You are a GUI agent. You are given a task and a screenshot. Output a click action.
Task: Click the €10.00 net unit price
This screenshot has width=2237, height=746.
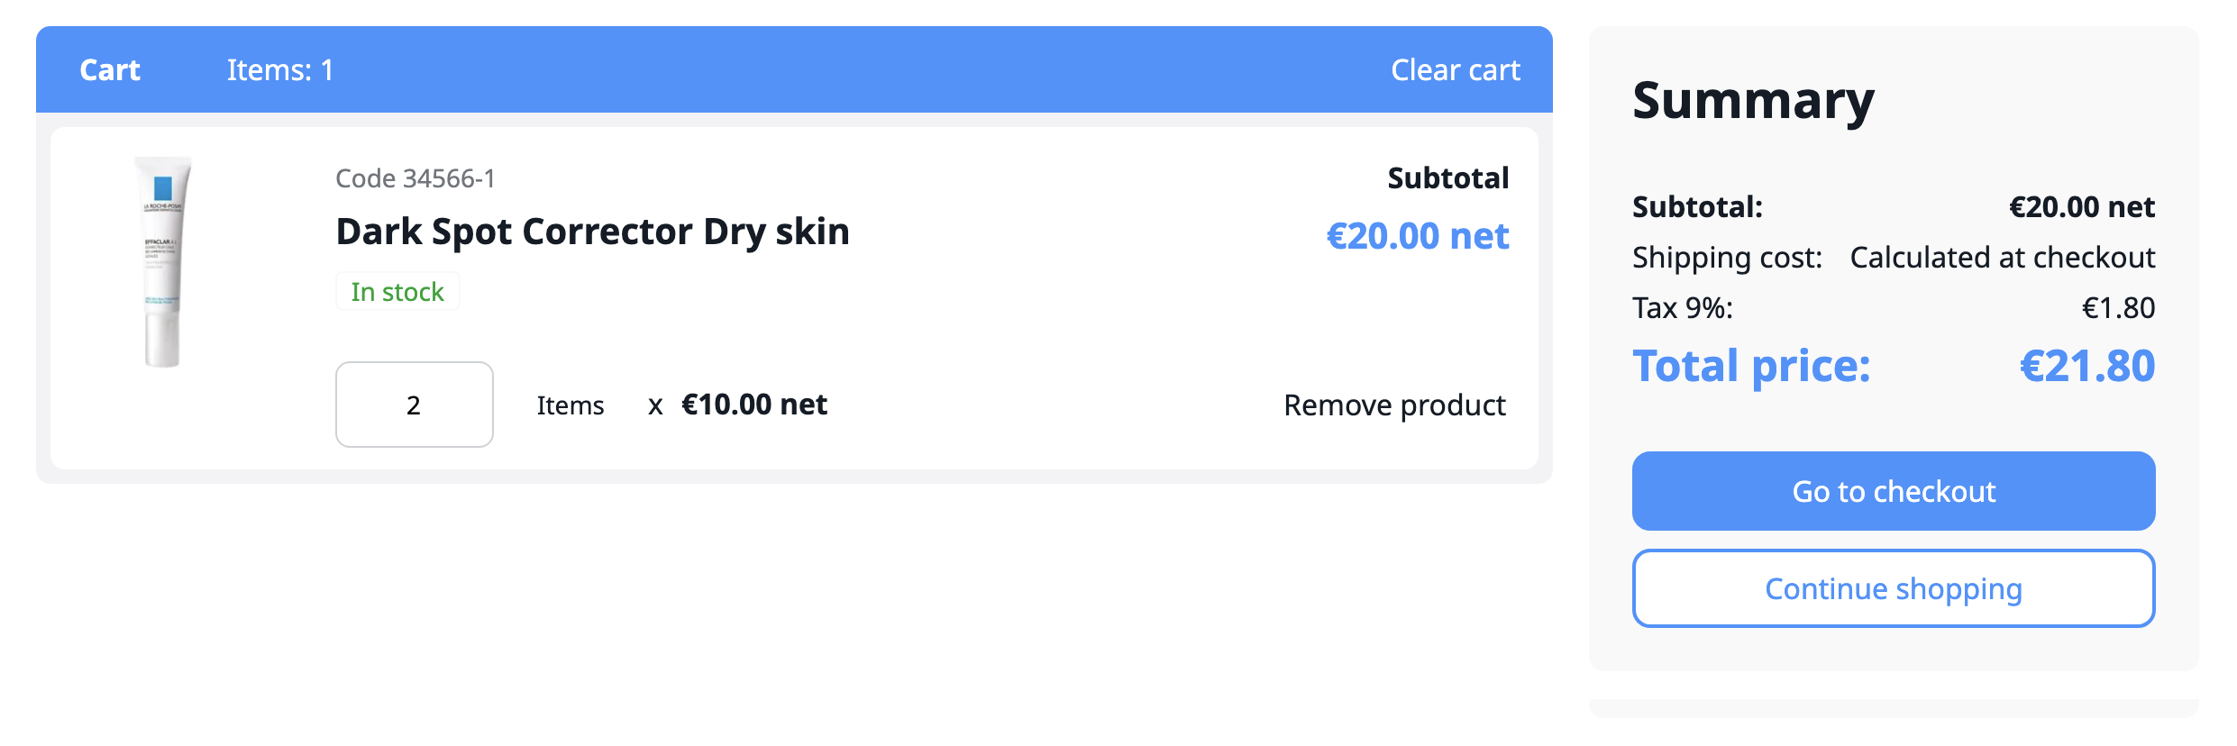click(x=753, y=405)
